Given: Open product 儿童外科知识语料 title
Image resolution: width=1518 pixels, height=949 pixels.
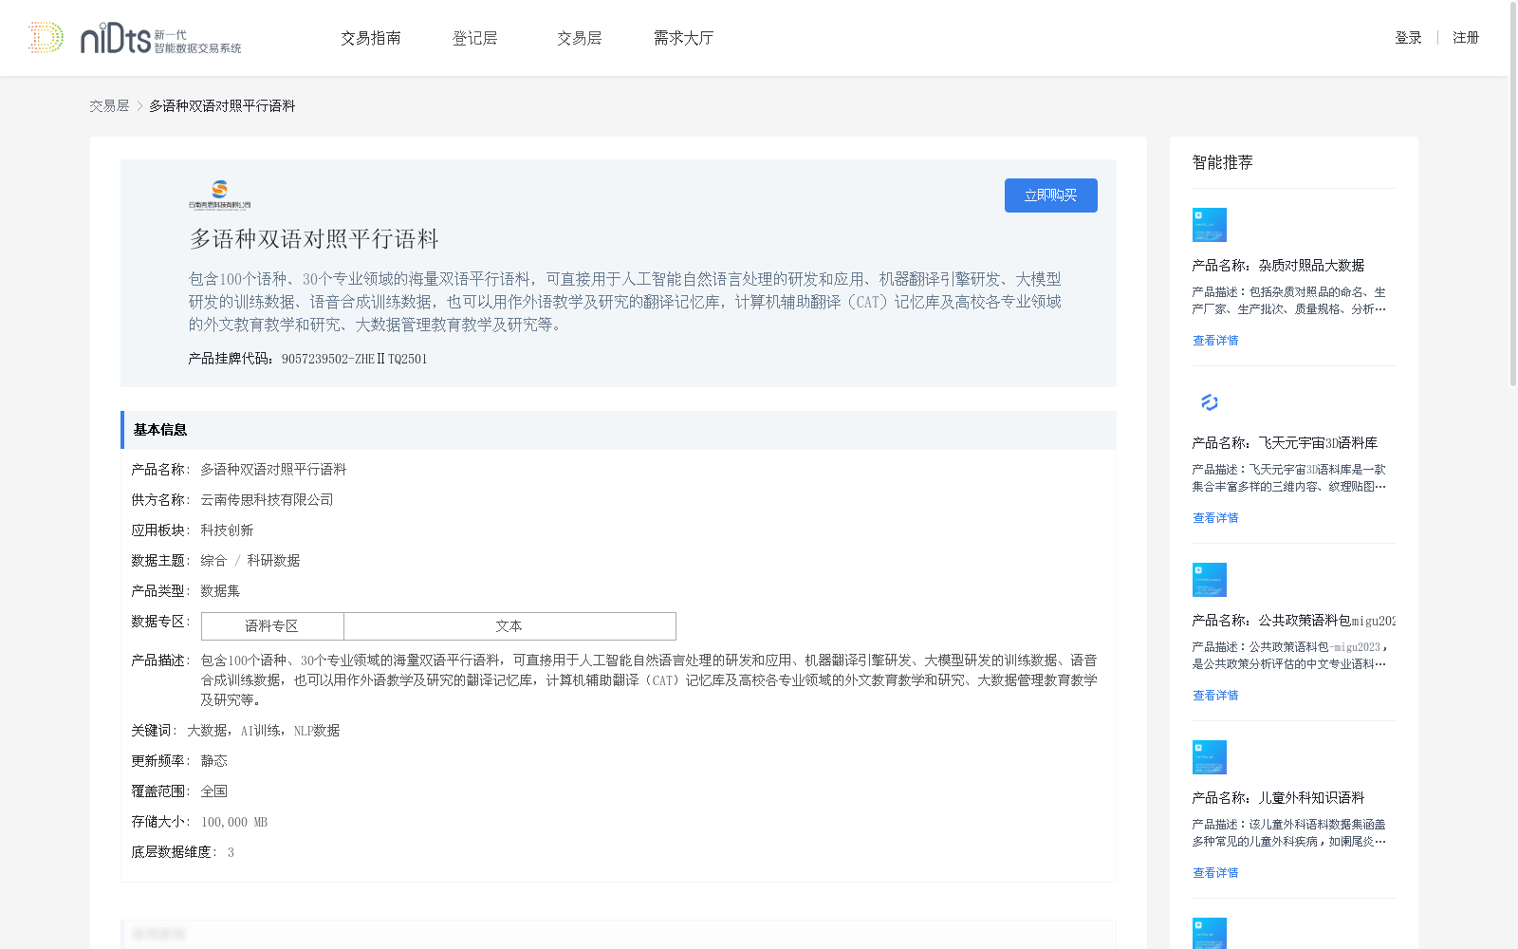Looking at the screenshot, I should 1278,798.
